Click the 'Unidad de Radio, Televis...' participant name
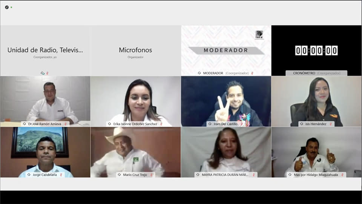Viewport: 362px width, 204px height. pos(45,50)
